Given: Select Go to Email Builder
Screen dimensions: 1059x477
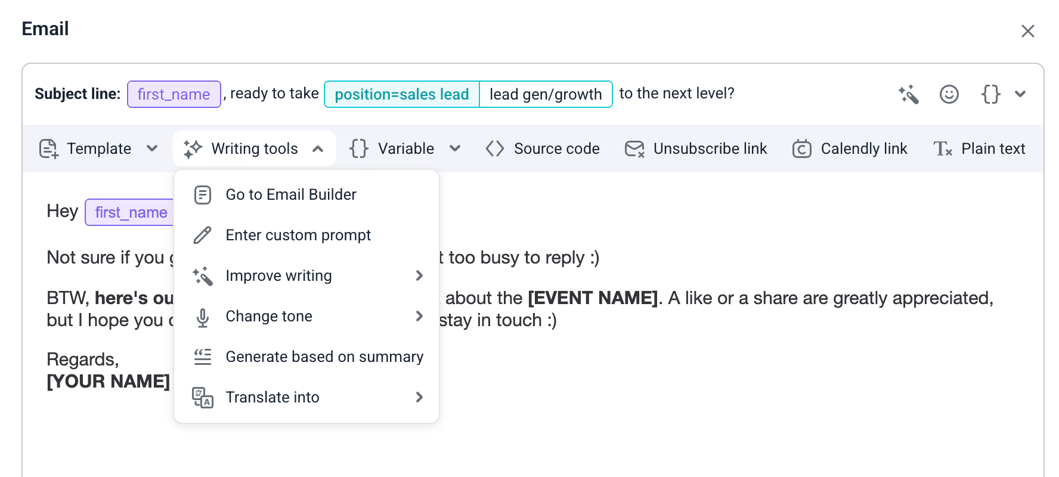Looking at the screenshot, I should [x=290, y=194].
